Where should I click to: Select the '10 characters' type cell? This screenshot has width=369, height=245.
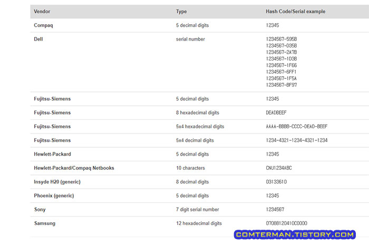pyautogui.click(x=190, y=168)
